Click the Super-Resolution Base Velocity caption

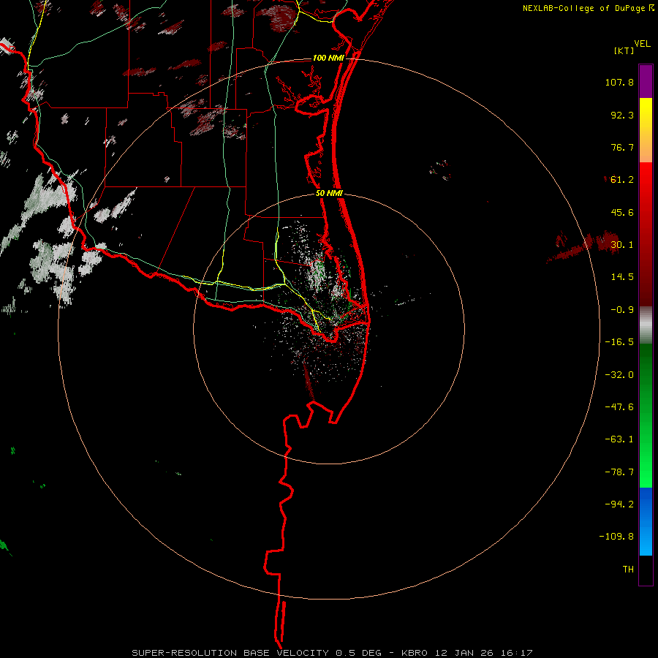click(333, 653)
